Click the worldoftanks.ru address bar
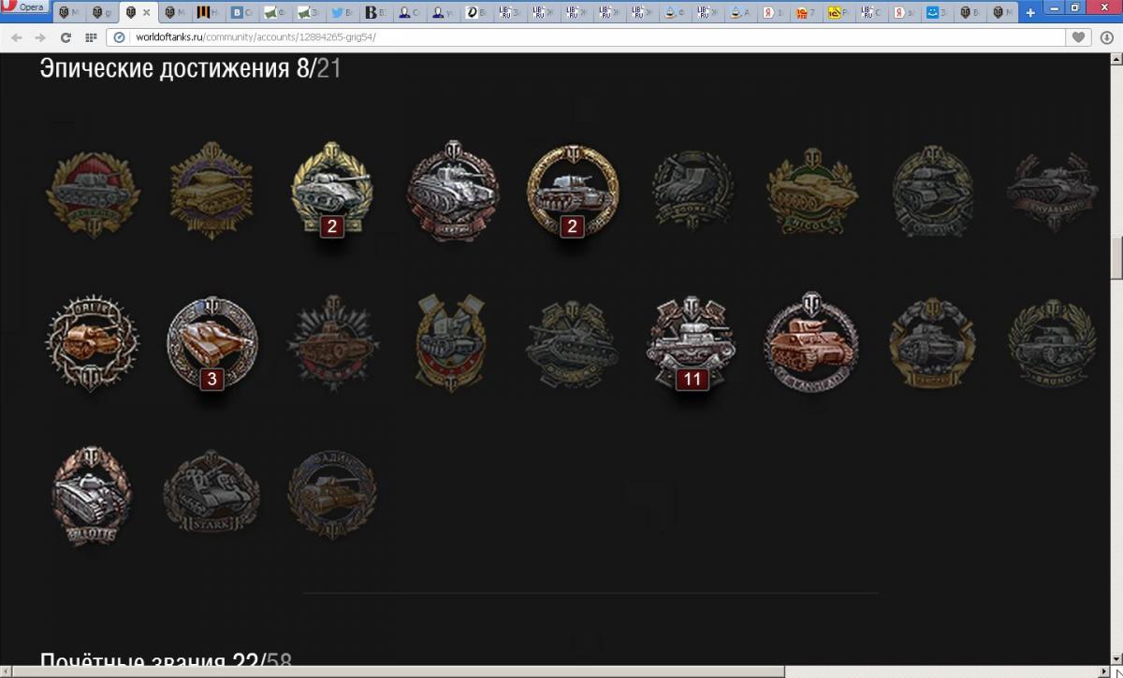This screenshot has height=678, width=1123. pyautogui.click(x=585, y=37)
